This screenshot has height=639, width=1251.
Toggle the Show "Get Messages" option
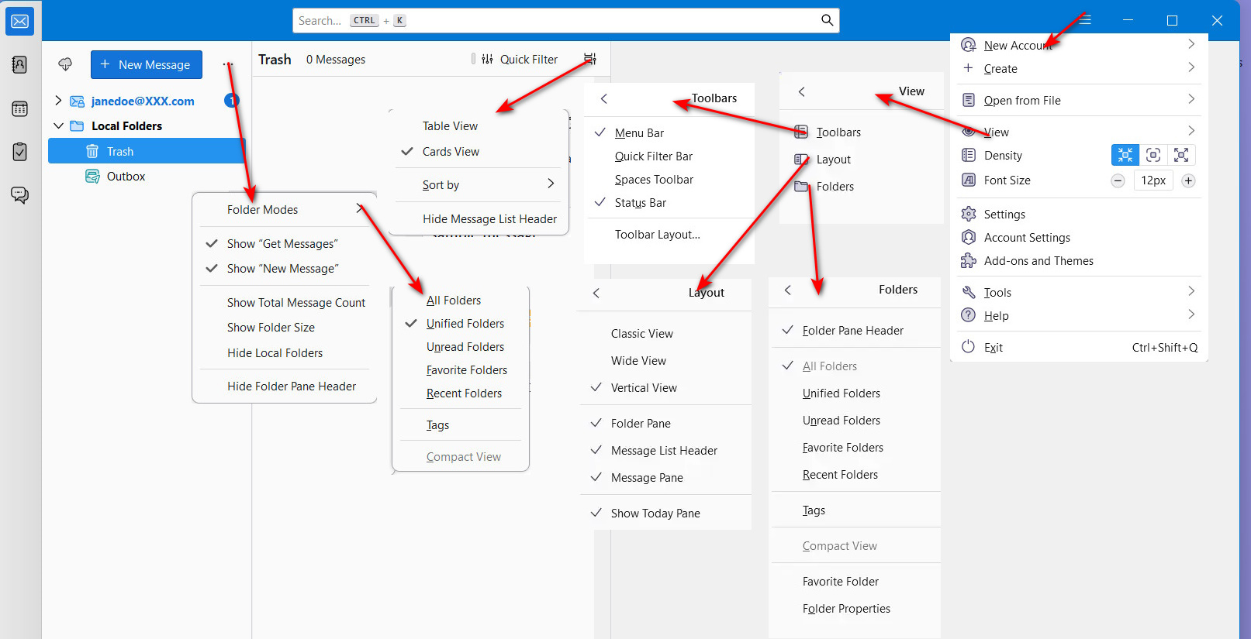[282, 244]
